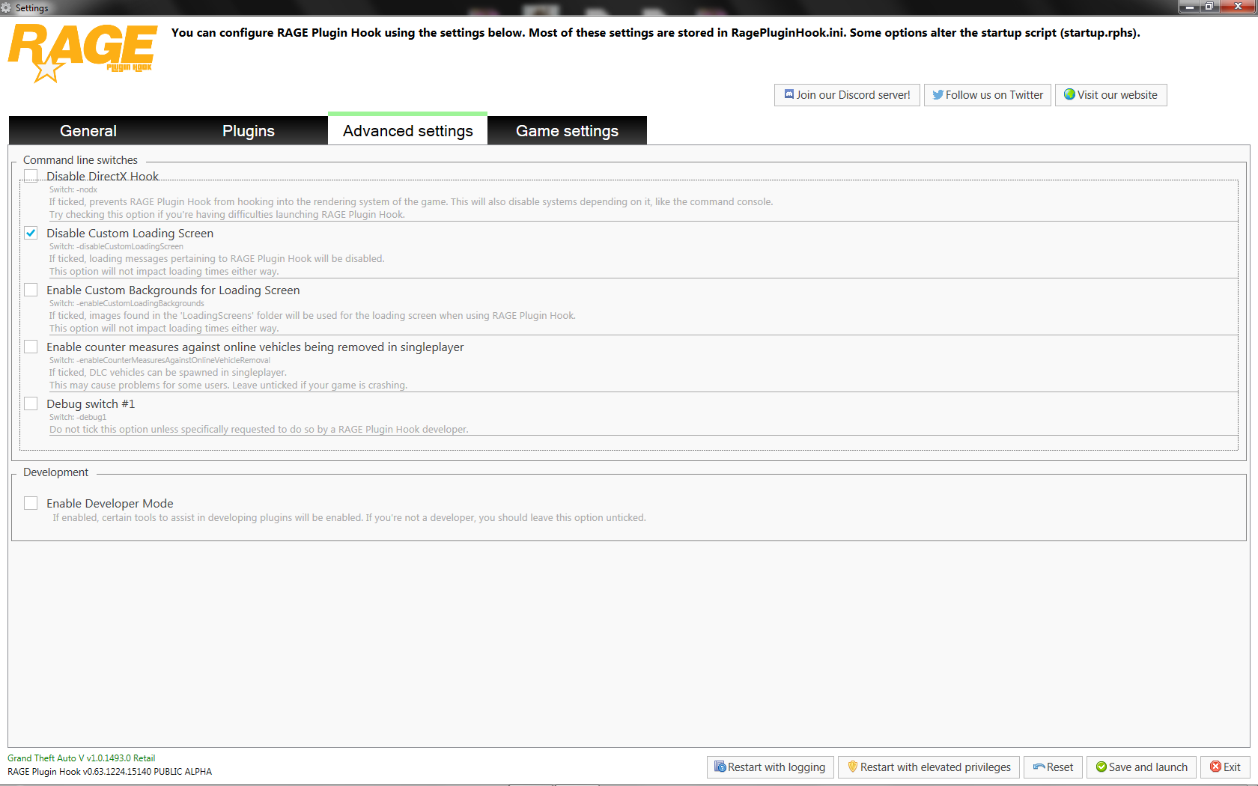The image size is (1258, 786).
Task: Switch to the General tab
Action: pyautogui.click(x=88, y=130)
